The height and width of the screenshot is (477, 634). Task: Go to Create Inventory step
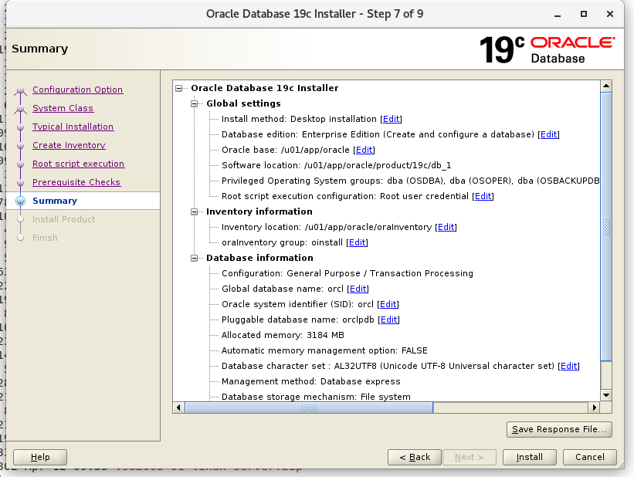point(69,145)
